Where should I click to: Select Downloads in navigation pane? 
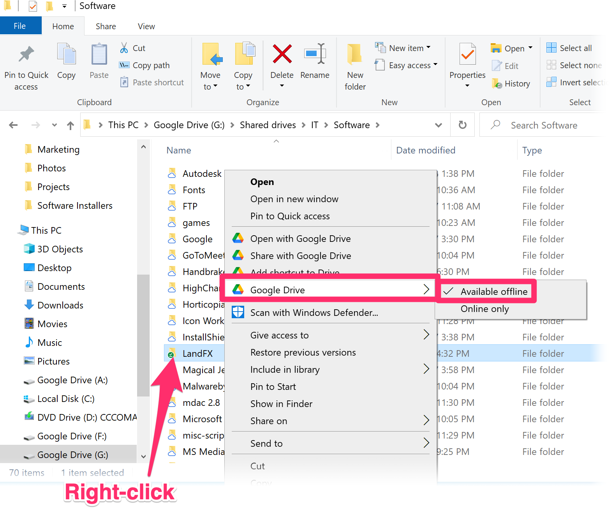(60, 305)
